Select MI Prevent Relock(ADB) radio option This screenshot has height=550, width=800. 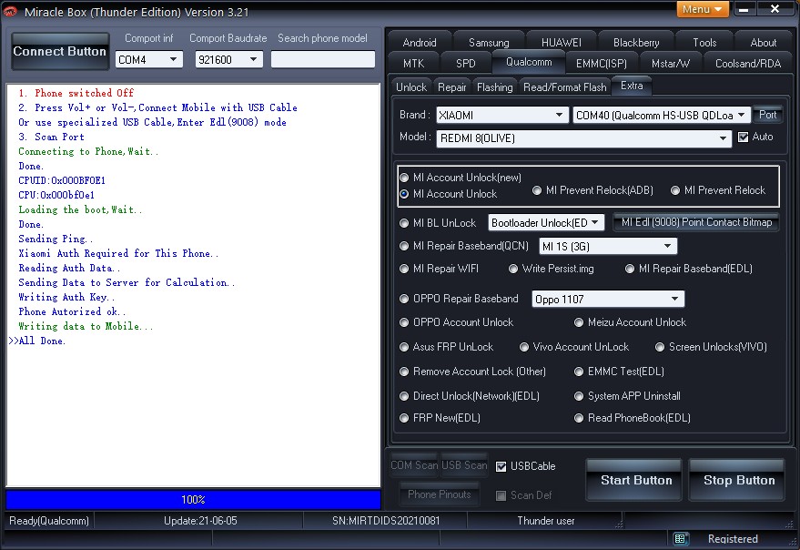pos(537,190)
